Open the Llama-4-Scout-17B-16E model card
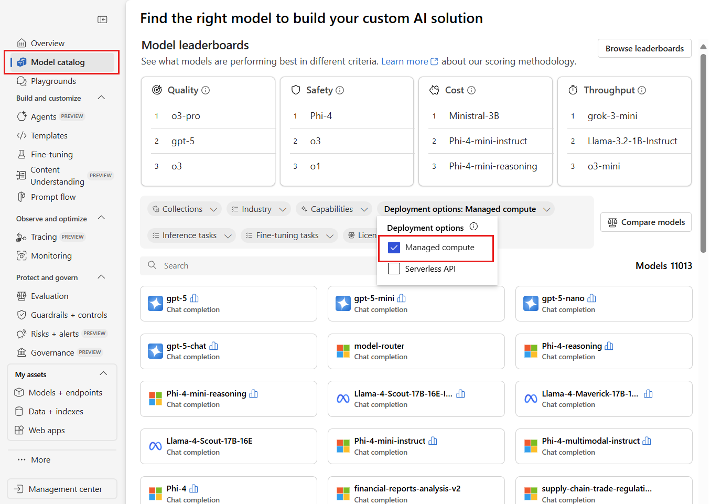The height and width of the screenshot is (504, 711). click(x=229, y=446)
